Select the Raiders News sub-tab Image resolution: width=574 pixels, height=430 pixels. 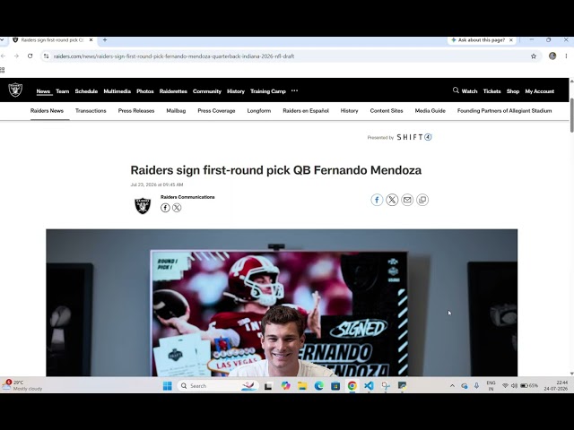pos(47,110)
